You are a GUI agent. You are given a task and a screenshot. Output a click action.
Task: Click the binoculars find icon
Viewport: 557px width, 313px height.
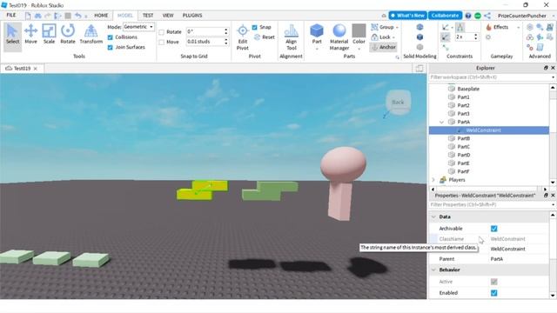tap(37, 16)
